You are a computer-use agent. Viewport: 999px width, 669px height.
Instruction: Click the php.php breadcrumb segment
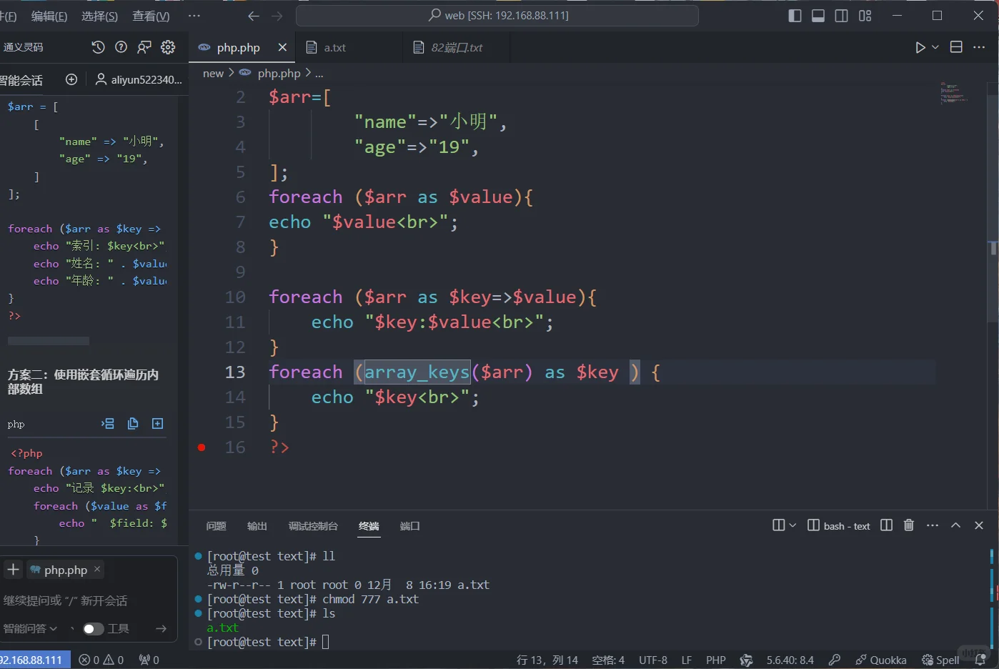279,73
